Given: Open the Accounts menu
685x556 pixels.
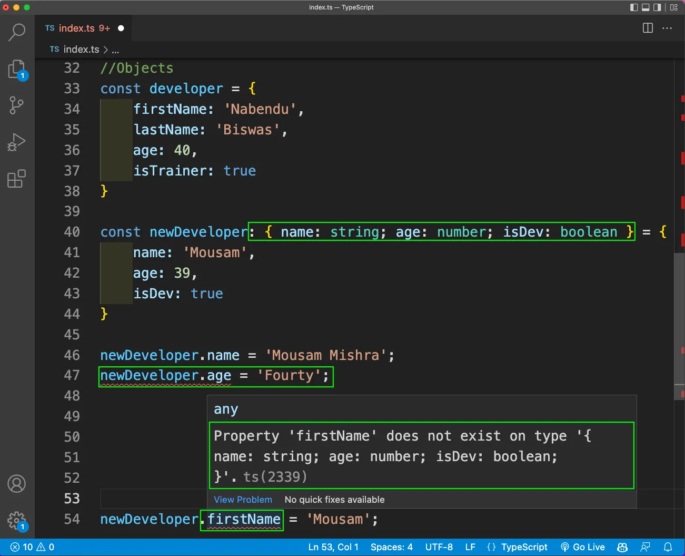Looking at the screenshot, I should 17,483.
